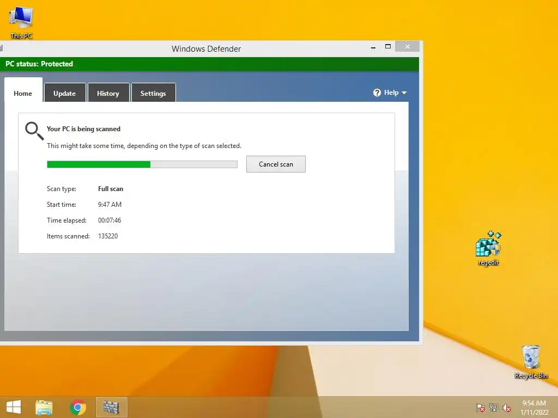Viewport: 558px width, 418px height.
Task: Open Google Chrome from the taskbar
Action: pos(78,407)
